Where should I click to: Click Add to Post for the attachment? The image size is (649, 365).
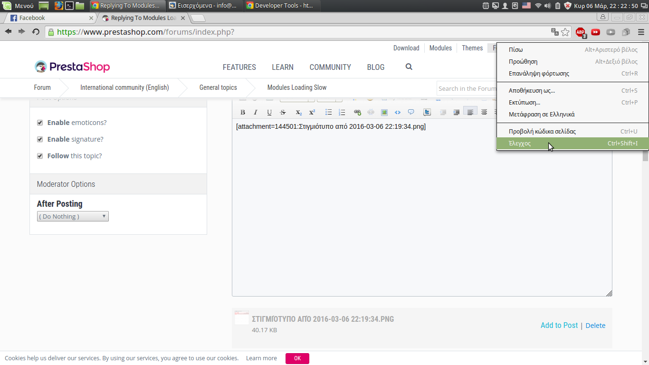pyautogui.click(x=559, y=325)
